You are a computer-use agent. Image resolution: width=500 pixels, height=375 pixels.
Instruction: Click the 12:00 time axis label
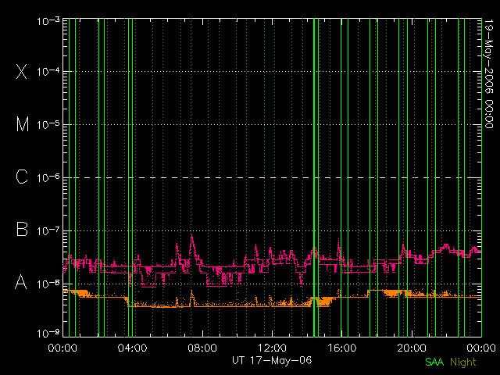(273, 348)
